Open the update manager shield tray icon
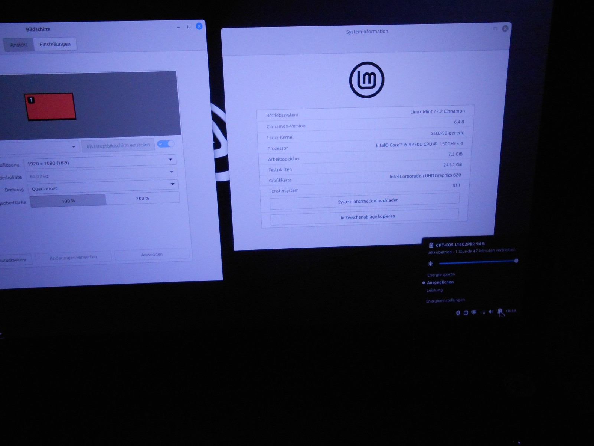This screenshot has height=446, width=594. pos(474,313)
